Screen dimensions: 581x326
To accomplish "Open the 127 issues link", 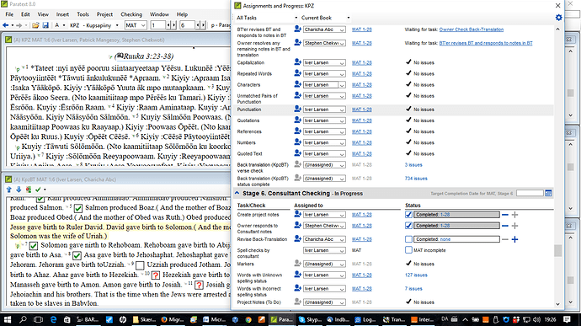I will click(x=416, y=275).
